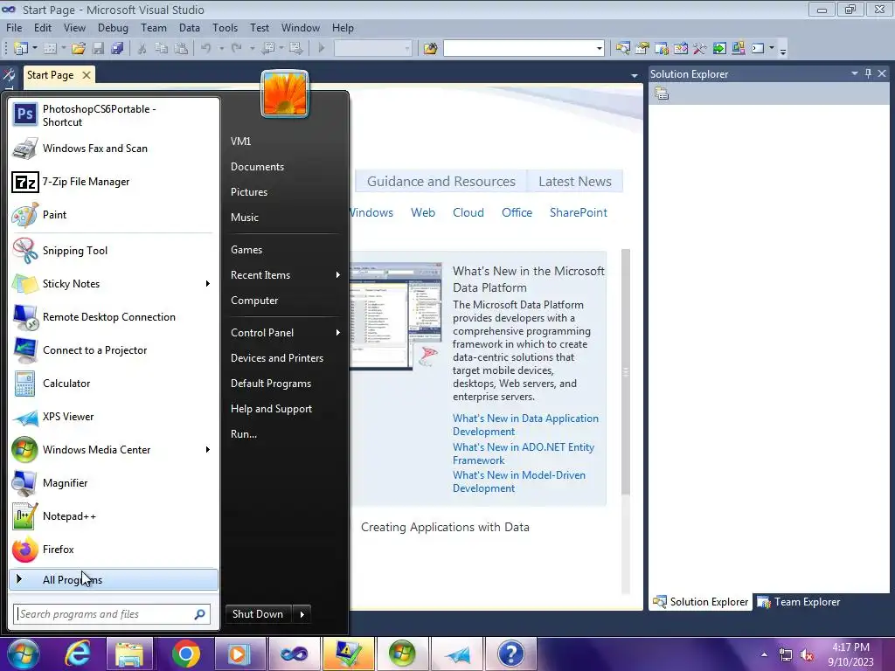Image resolution: width=895 pixels, height=671 pixels.
Task: Click Internet Explorer on the taskbar
Action: tap(78, 654)
